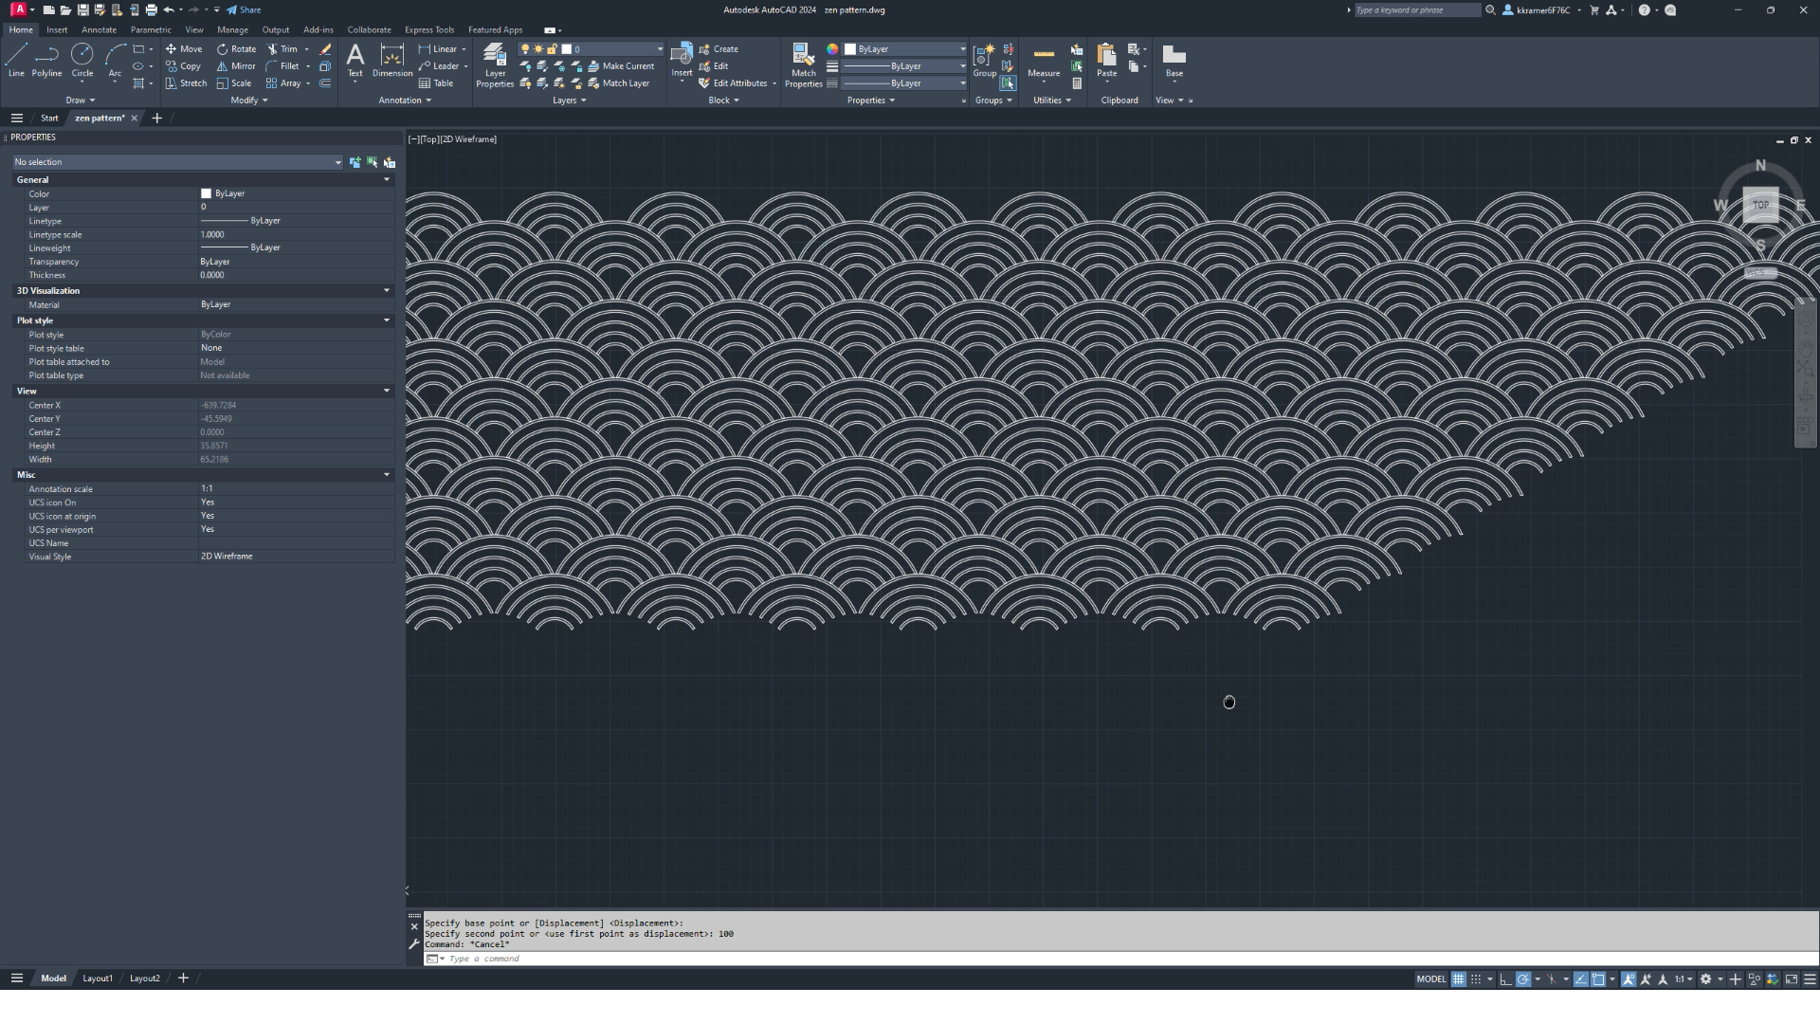The image size is (1820, 1024).
Task: Click the Dimension tool
Action: (392, 60)
